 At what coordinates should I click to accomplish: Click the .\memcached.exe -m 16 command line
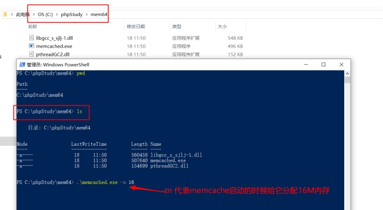click(105, 182)
